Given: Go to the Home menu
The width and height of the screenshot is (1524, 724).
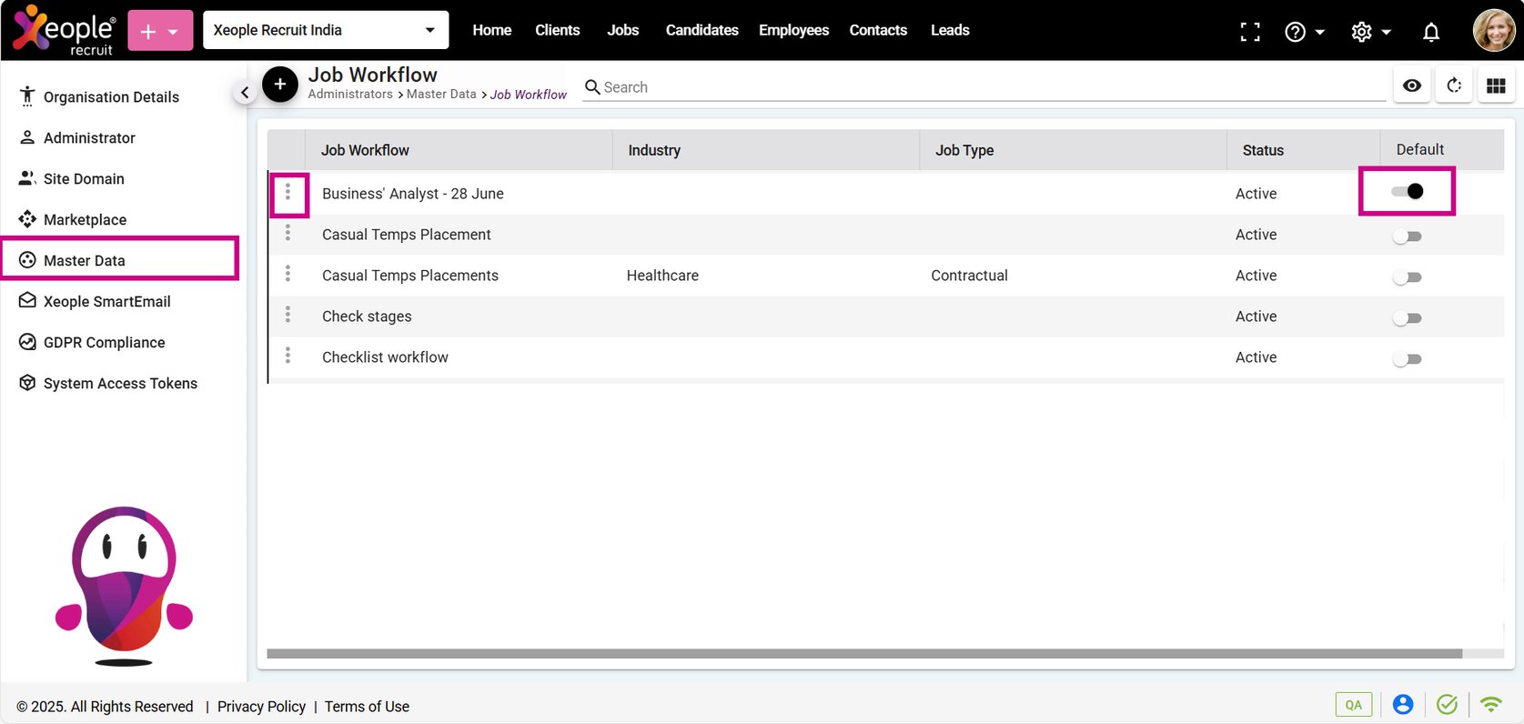Looking at the screenshot, I should click(x=492, y=30).
